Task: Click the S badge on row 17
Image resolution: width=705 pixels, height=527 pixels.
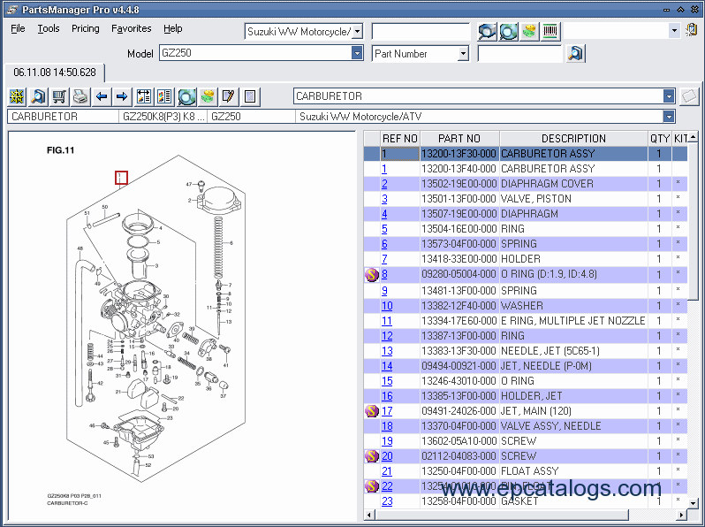Action: point(372,411)
